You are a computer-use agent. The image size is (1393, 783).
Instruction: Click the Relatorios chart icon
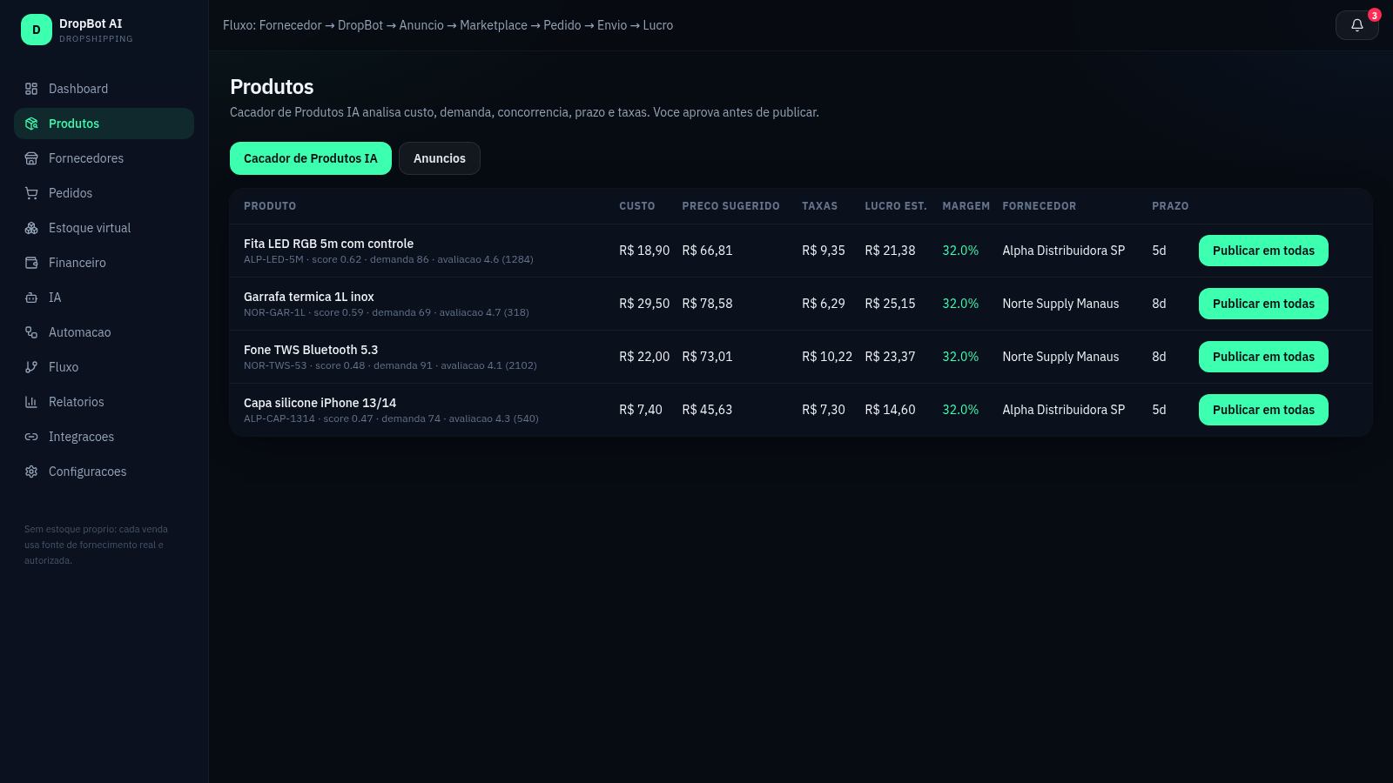click(31, 402)
